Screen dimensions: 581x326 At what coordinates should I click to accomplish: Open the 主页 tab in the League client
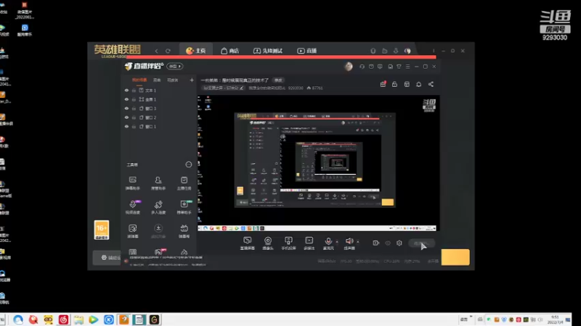coord(196,51)
